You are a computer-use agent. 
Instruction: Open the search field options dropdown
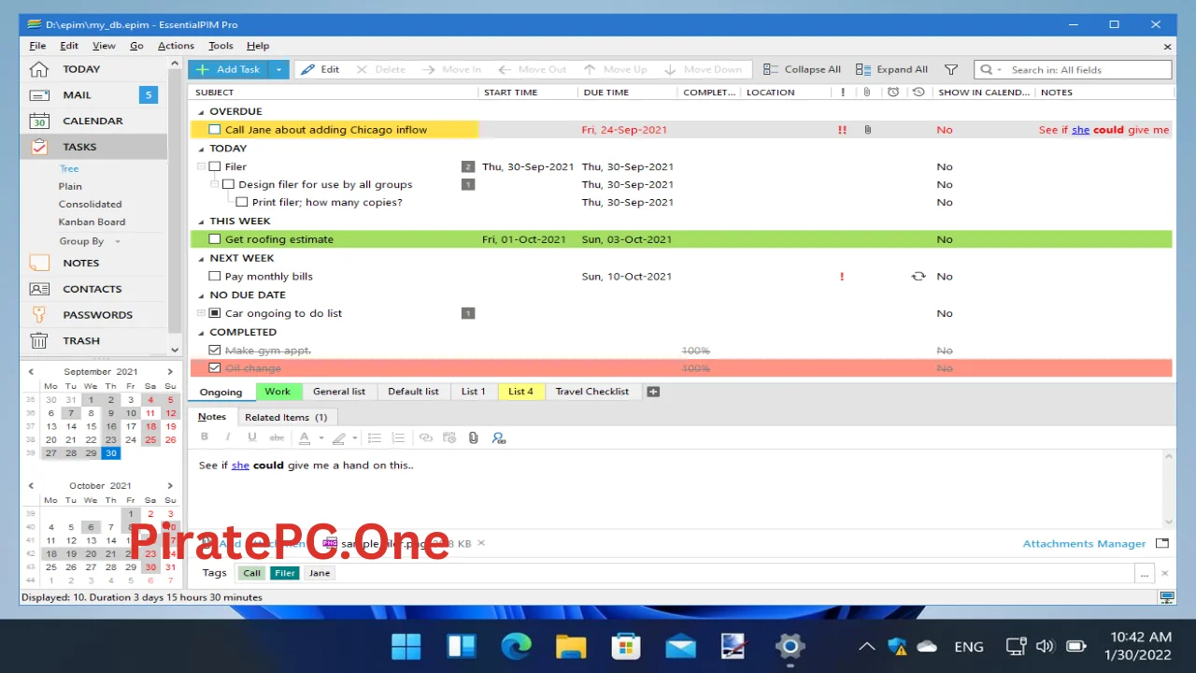click(x=1000, y=70)
